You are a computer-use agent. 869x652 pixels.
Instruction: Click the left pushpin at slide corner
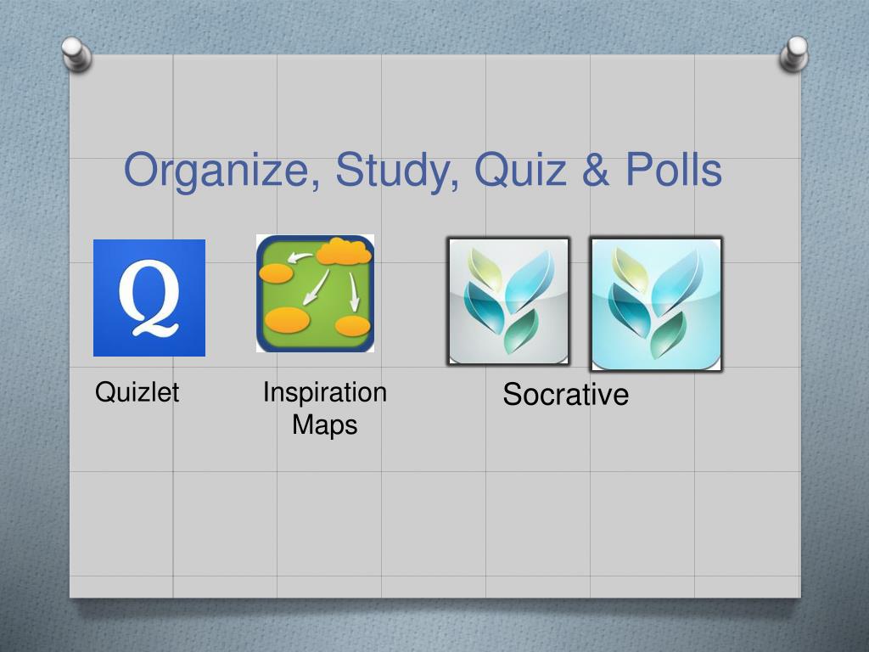pos(76,54)
